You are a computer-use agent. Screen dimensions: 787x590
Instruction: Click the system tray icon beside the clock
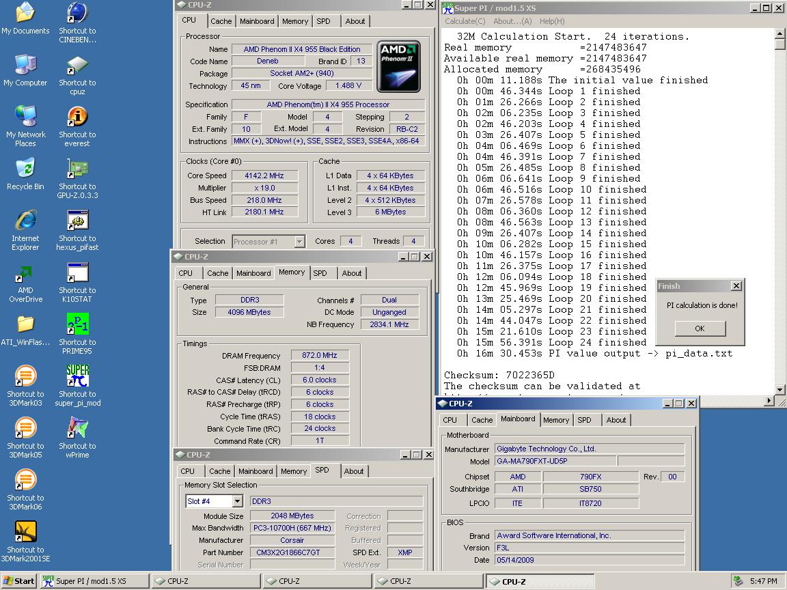click(x=738, y=581)
